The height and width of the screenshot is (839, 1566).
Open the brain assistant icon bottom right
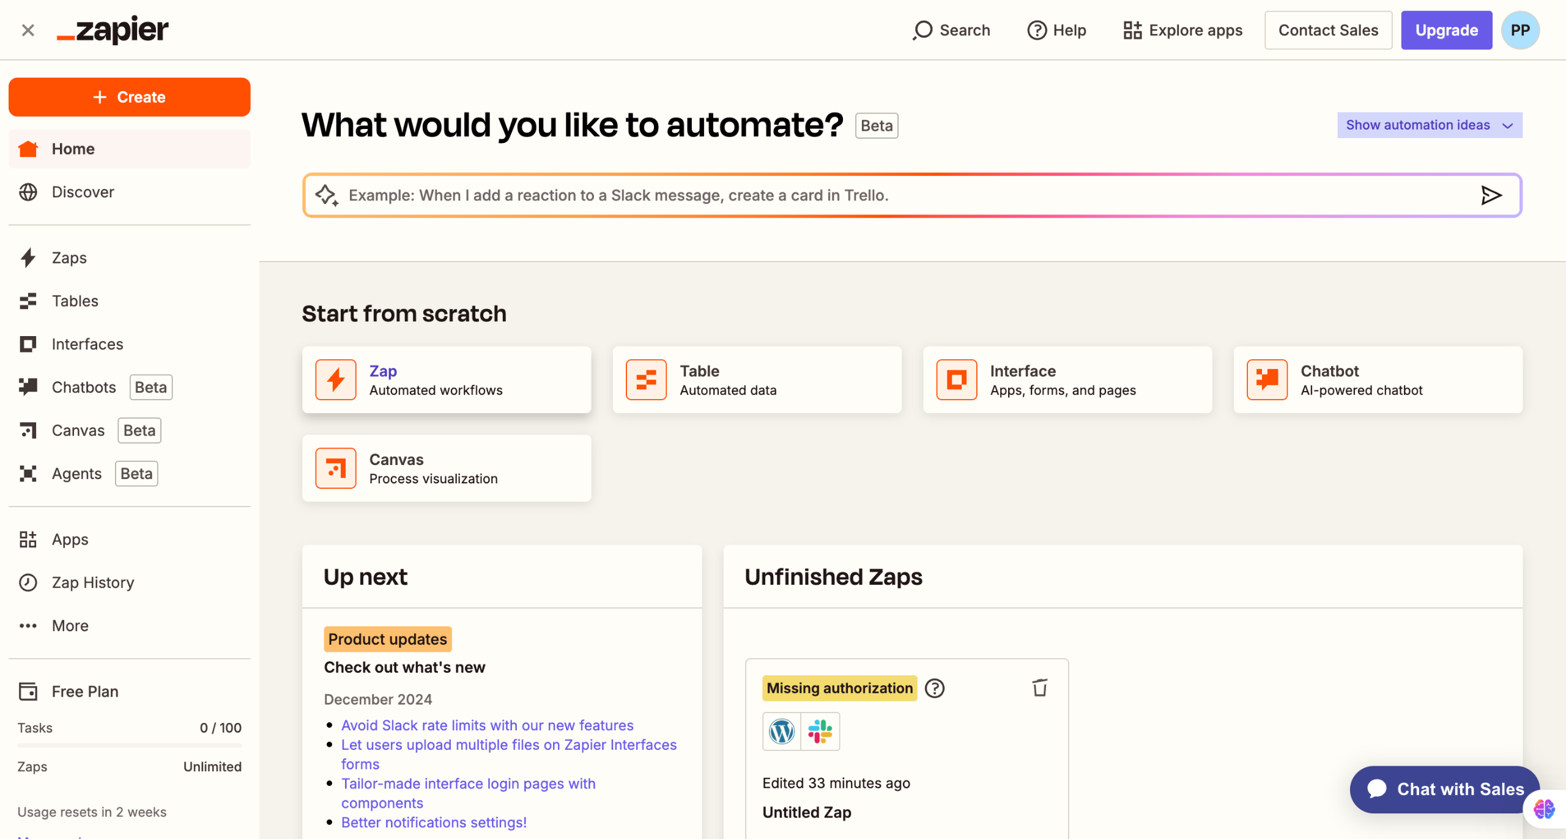(1543, 809)
